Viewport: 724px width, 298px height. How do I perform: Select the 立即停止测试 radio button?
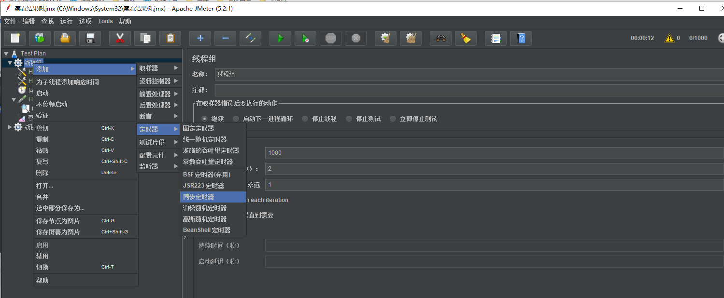tap(393, 119)
